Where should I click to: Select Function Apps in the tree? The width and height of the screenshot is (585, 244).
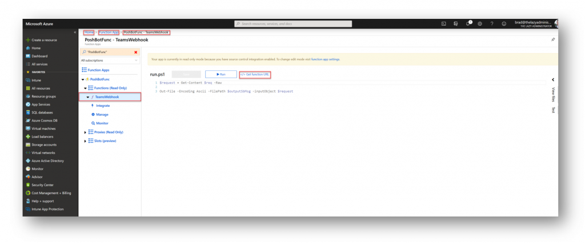pos(98,70)
